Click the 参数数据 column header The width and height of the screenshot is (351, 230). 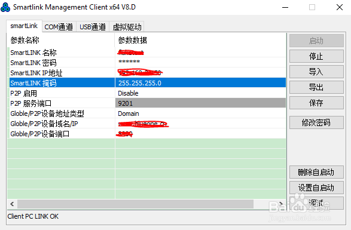pyautogui.click(x=200, y=40)
